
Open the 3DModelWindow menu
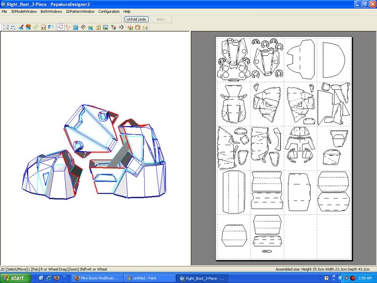[x=24, y=11]
